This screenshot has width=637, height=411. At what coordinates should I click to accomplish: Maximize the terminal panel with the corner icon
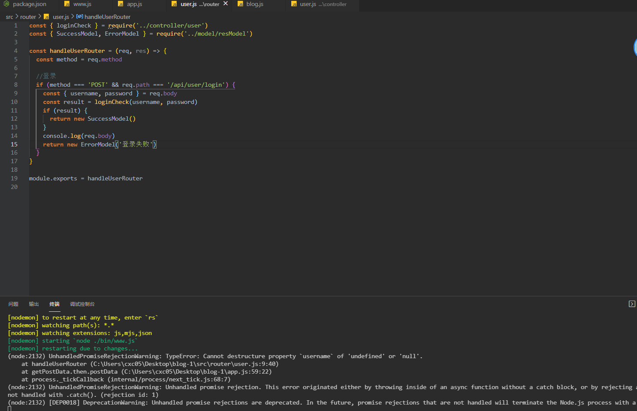pyautogui.click(x=632, y=304)
